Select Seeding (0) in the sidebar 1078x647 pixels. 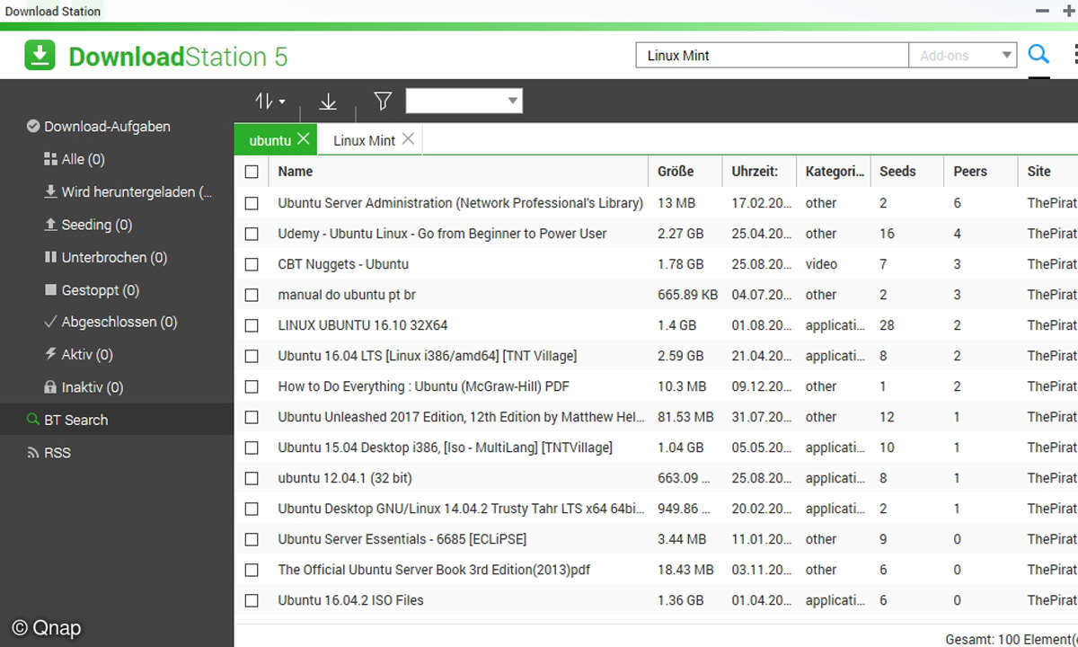click(x=89, y=225)
